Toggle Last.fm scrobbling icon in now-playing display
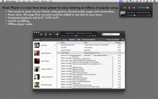 click(93, 36)
